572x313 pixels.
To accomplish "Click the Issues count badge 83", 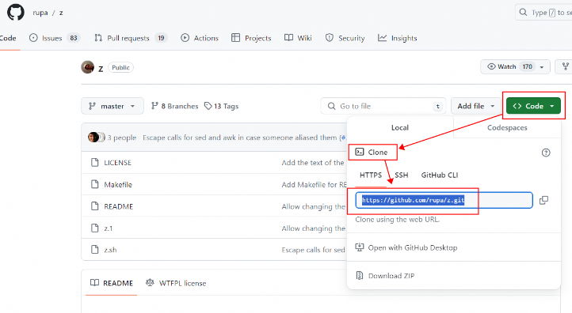I will point(74,38).
